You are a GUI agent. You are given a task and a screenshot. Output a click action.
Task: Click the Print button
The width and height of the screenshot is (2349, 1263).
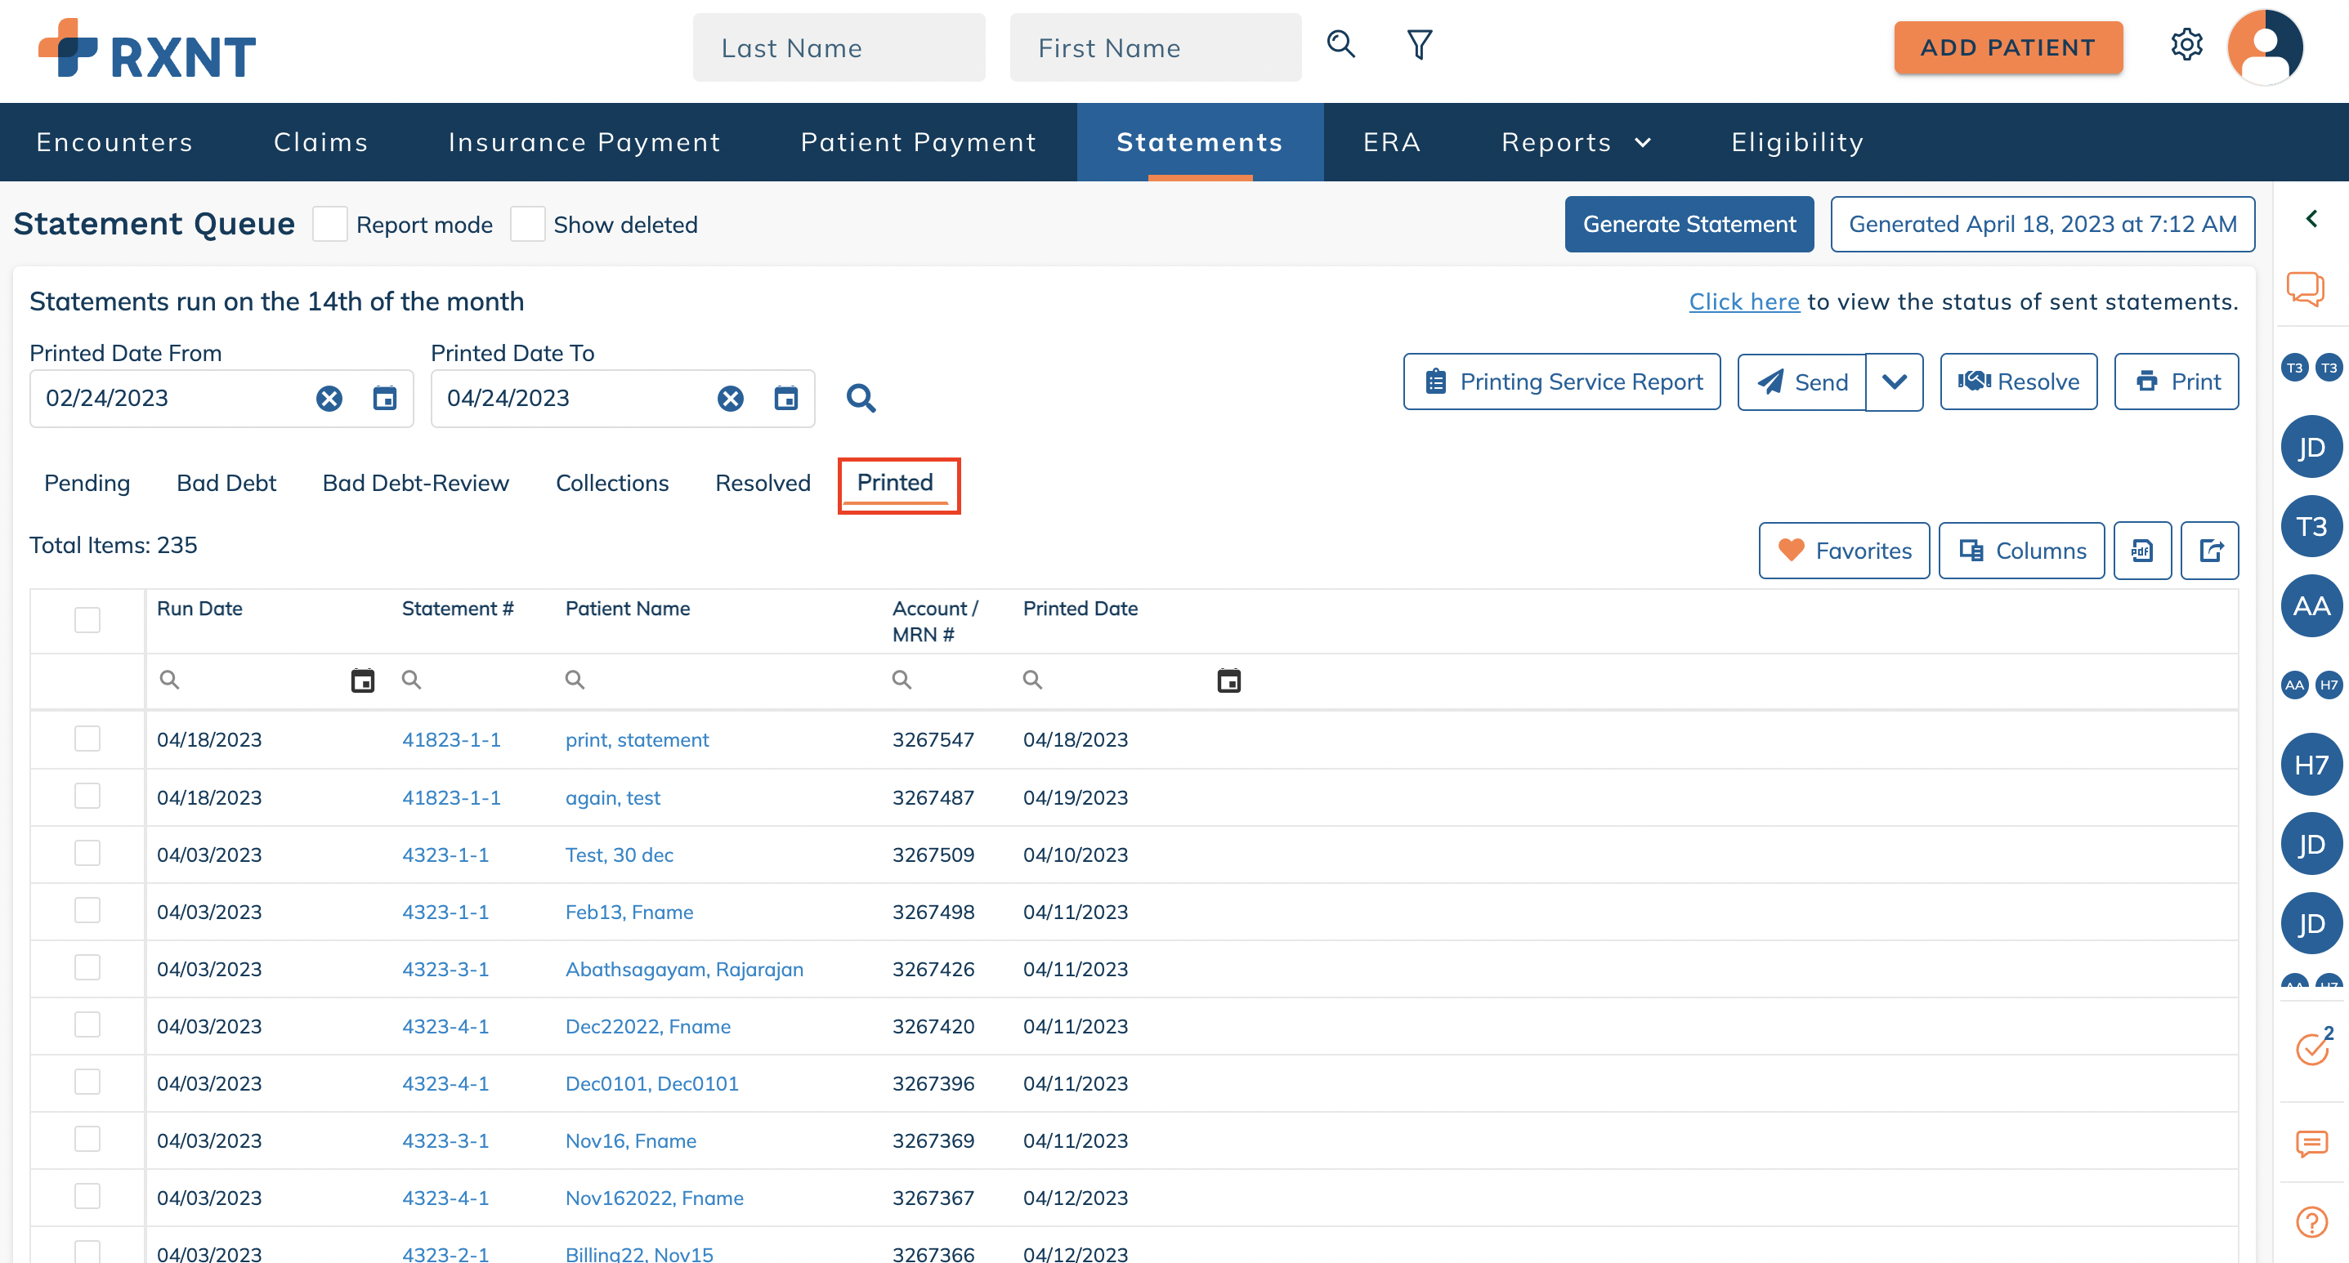pyautogui.click(x=2177, y=382)
